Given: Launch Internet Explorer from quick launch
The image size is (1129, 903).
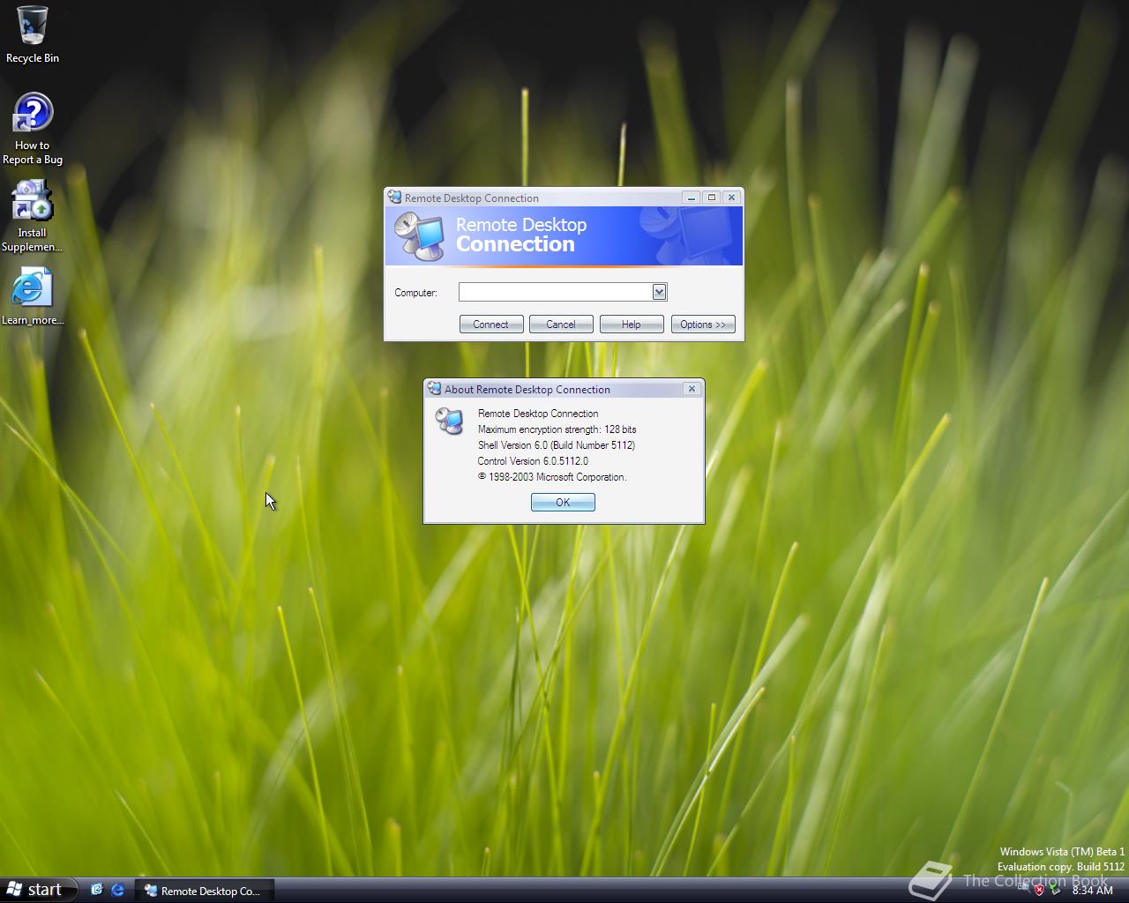Looking at the screenshot, I should point(117,890).
